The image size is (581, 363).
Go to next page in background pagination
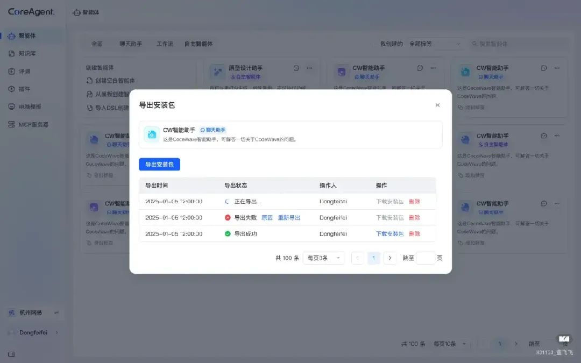(516, 344)
